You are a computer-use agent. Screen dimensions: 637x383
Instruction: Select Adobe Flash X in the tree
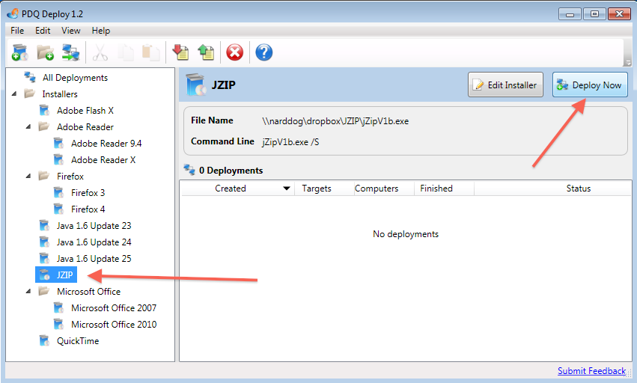point(85,111)
